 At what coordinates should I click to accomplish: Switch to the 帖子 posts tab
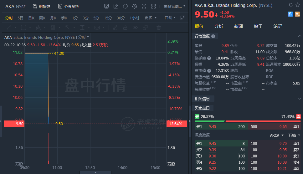point(258,26)
